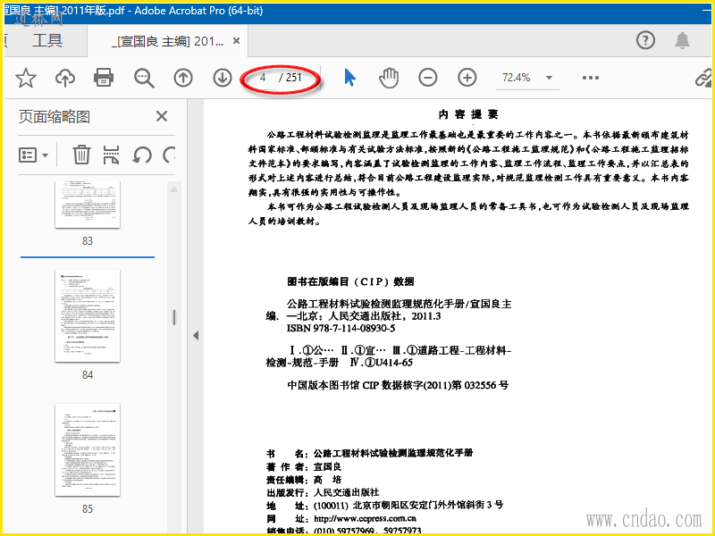Open the find text magnifier tool
Image resolution: width=715 pixels, height=536 pixels.
click(x=144, y=78)
